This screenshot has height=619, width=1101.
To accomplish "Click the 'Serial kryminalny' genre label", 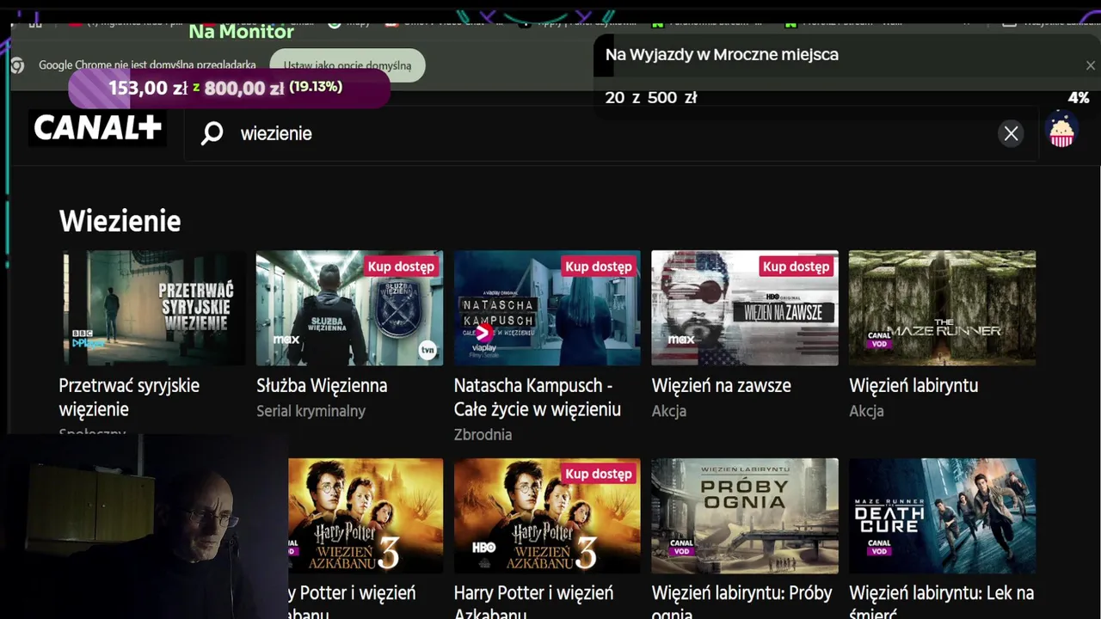I will click(311, 411).
